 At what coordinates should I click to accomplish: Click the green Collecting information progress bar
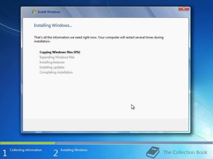(28, 143)
